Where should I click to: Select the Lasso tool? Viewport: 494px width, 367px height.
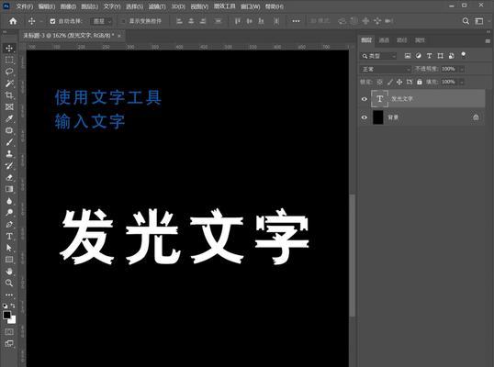(9, 72)
